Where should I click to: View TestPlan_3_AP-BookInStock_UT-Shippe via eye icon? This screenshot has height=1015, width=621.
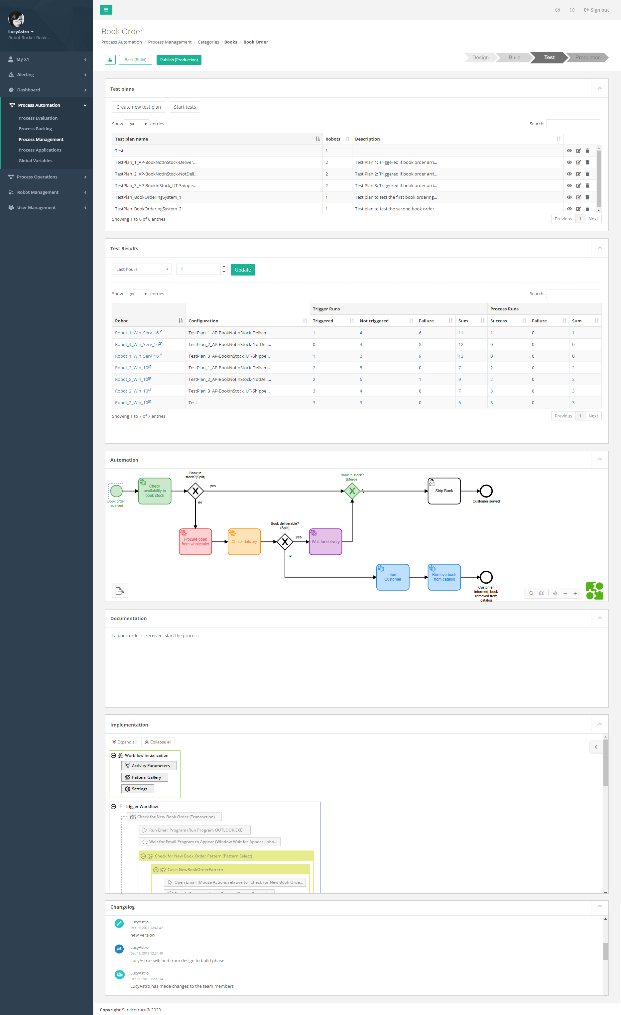point(569,186)
